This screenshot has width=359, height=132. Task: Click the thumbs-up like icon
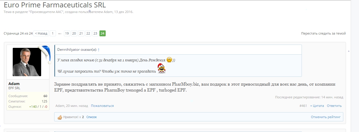60,117
